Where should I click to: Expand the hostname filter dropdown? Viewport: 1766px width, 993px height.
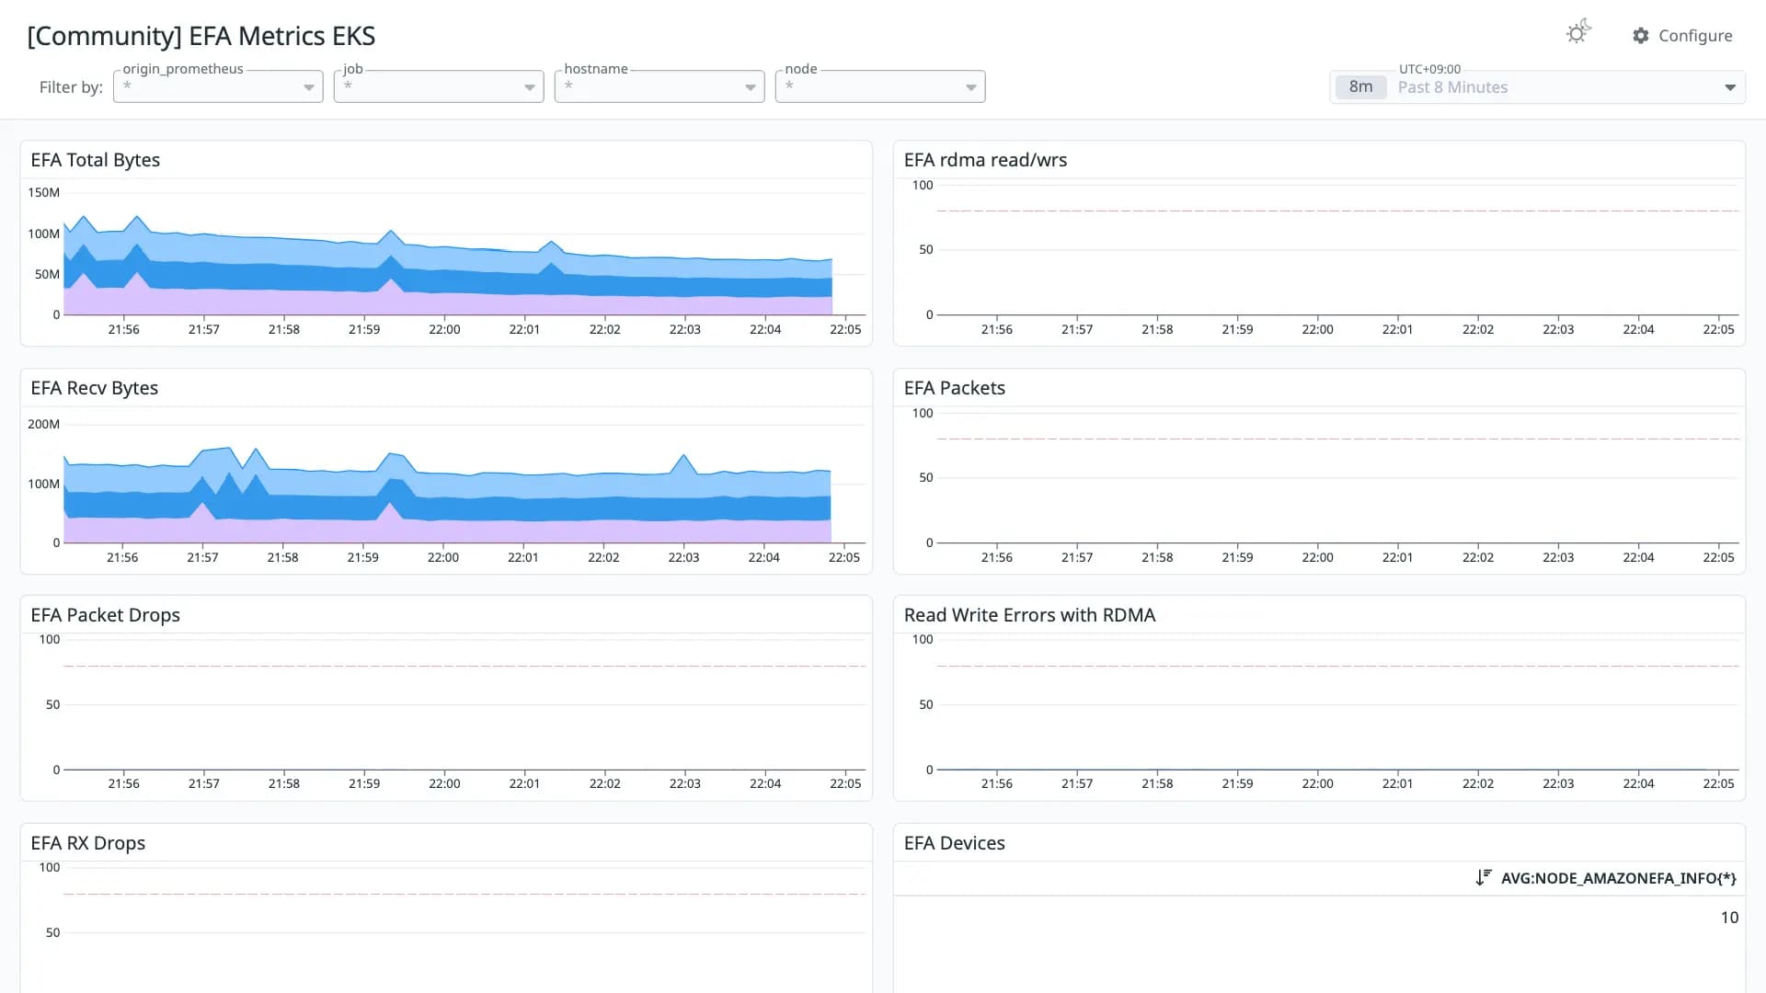click(659, 86)
